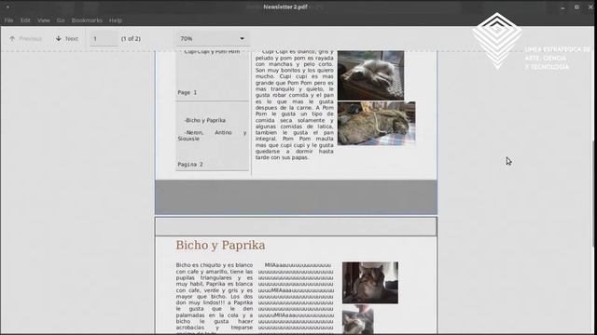Open the Go menu
Viewport: 597px width, 335px height.
pyautogui.click(x=61, y=20)
